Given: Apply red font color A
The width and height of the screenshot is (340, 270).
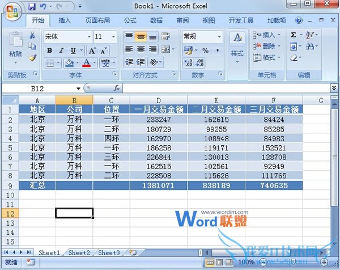Looking at the screenshot, I should [86, 63].
